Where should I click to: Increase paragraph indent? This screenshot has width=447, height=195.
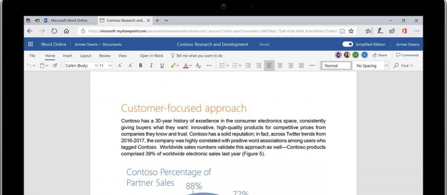[258, 65]
